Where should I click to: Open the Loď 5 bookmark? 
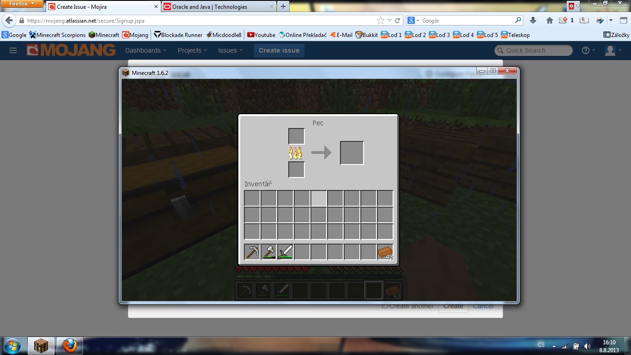click(487, 35)
